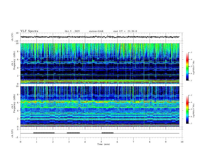This screenshot has width=205, height=159.
Task: Click the ch.3 pulse near minute 3
Action: pyautogui.click(x=73, y=133)
